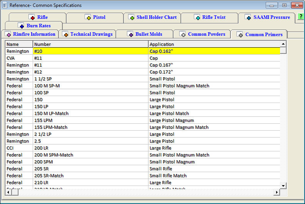Click the Large Pistol Magnum application cell
The width and height of the screenshot is (305, 204).
pyautogui.click(x=214, y=120)
